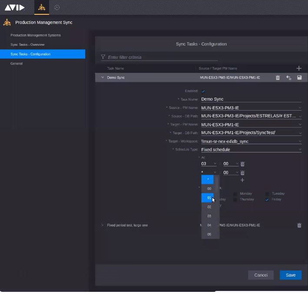Click the filter criteria input field
The width and height of the screenshot is (308, 294).
click(x=162, y=57)
